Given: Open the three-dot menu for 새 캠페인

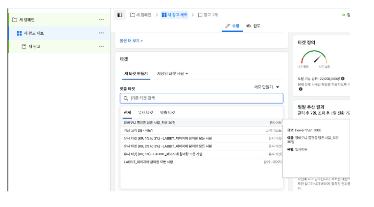Looking at the screenshot, I should 101,20.
